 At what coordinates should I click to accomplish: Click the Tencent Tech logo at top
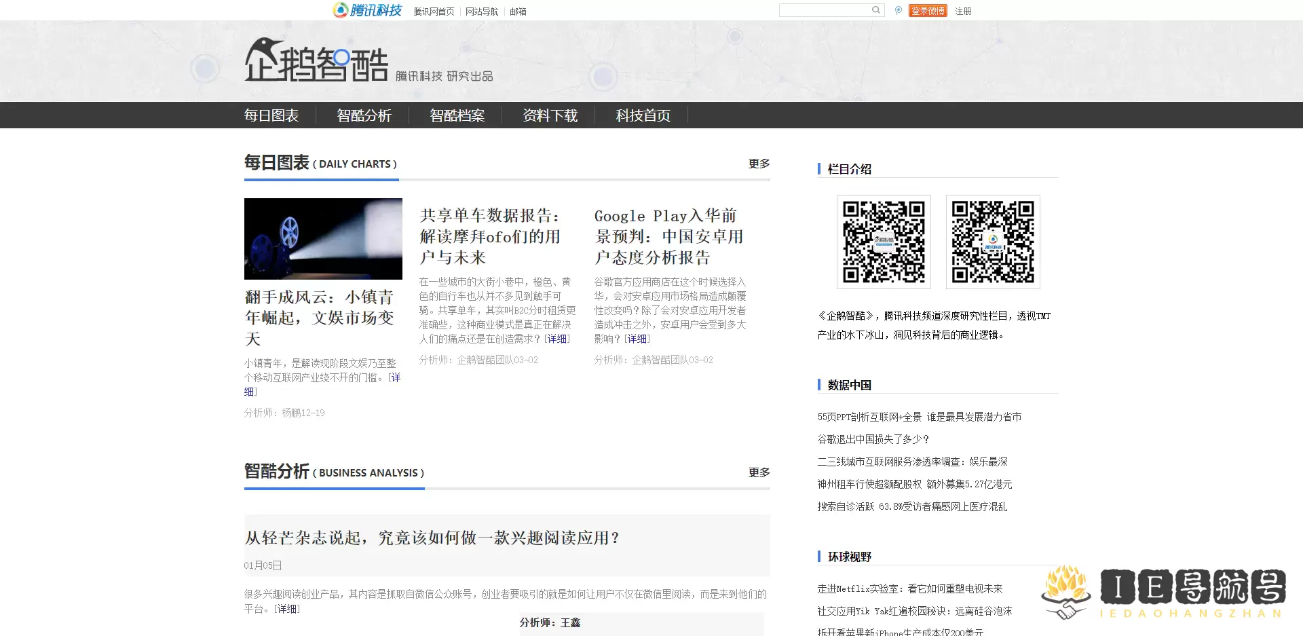(x=367, y=10)
